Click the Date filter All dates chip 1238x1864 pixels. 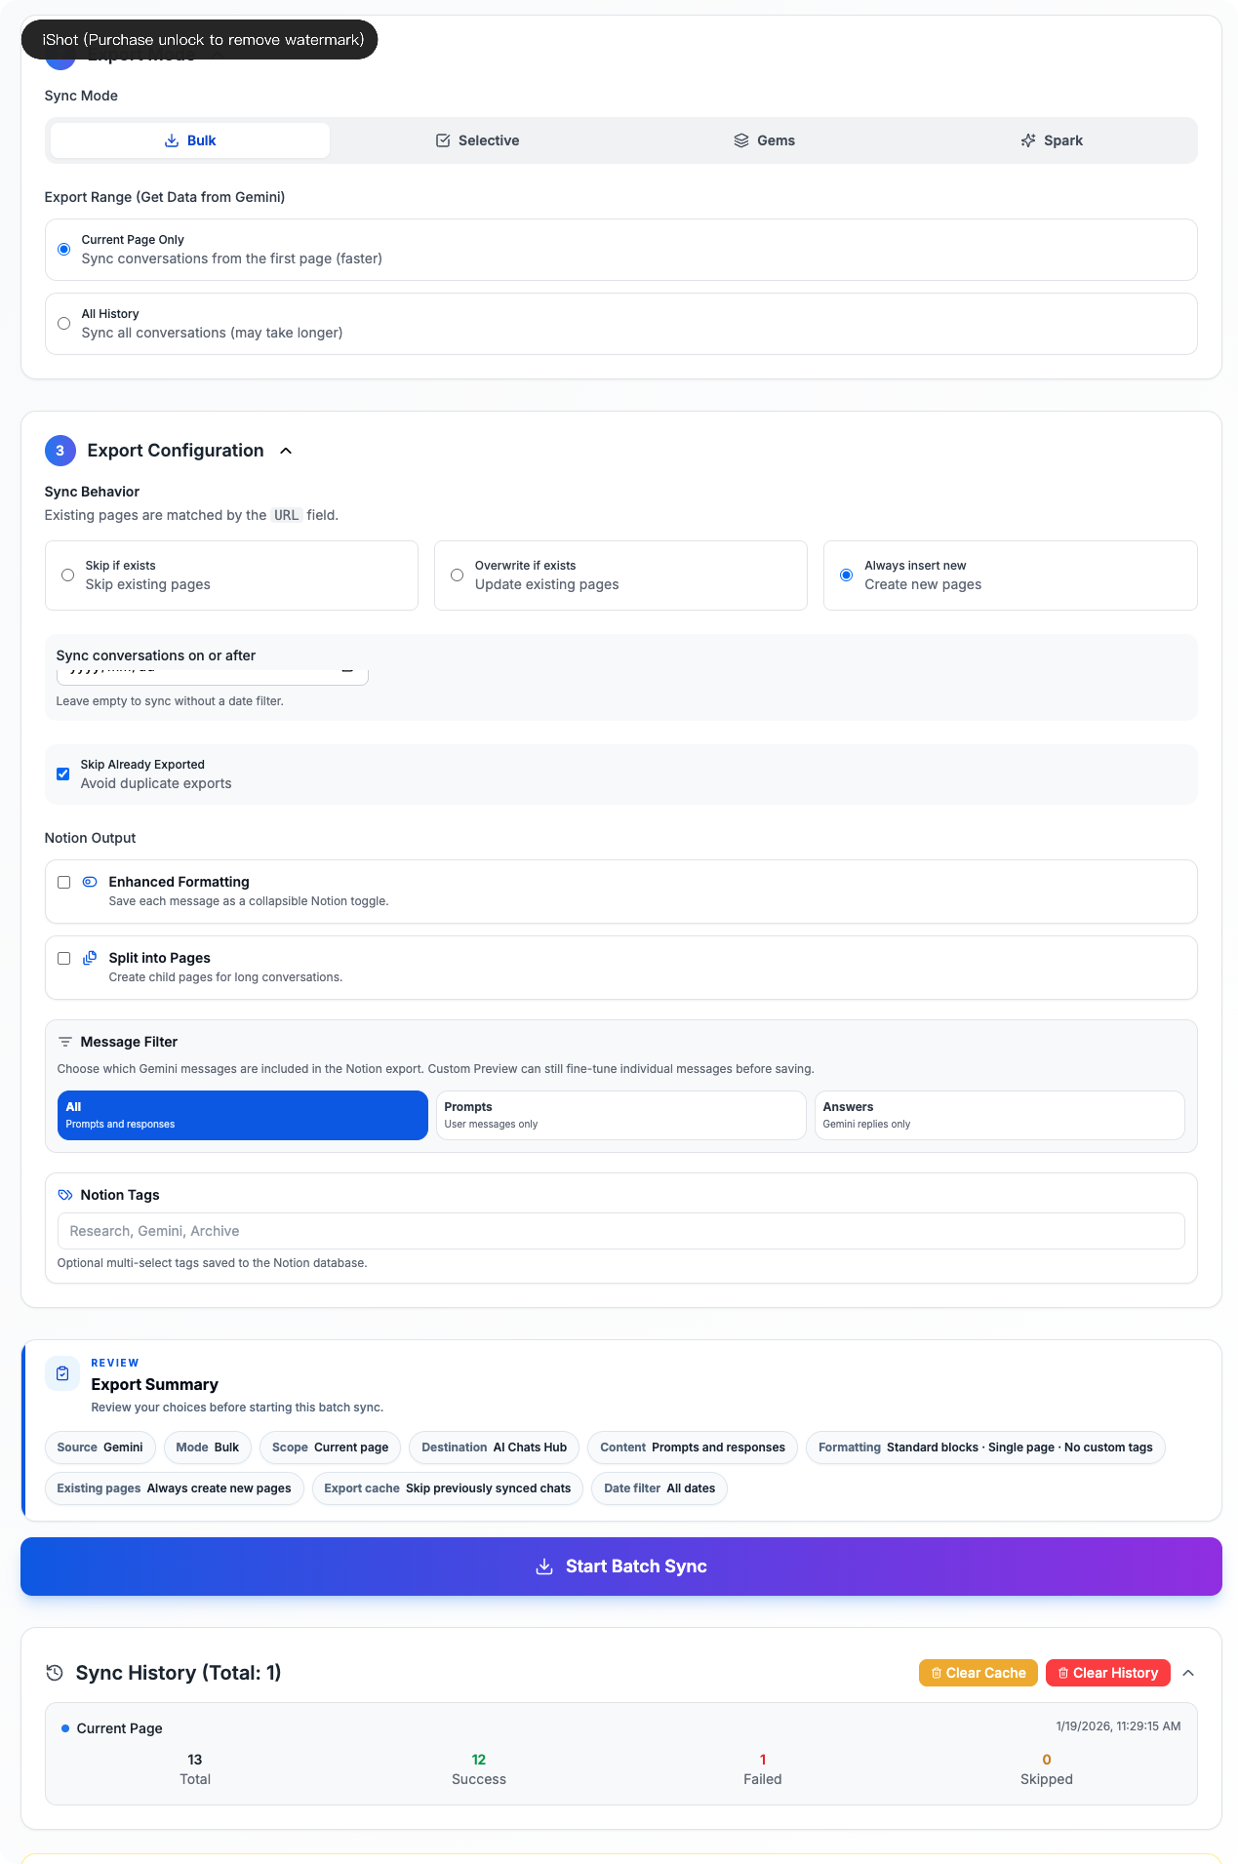(x=659, y=1488)
